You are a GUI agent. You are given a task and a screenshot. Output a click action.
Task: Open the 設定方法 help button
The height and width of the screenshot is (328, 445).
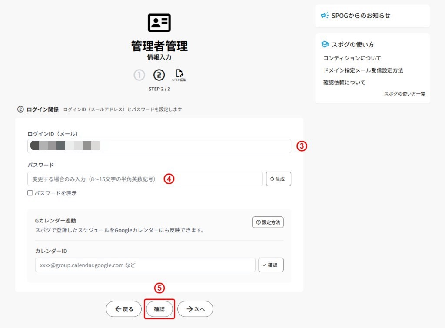268,222
